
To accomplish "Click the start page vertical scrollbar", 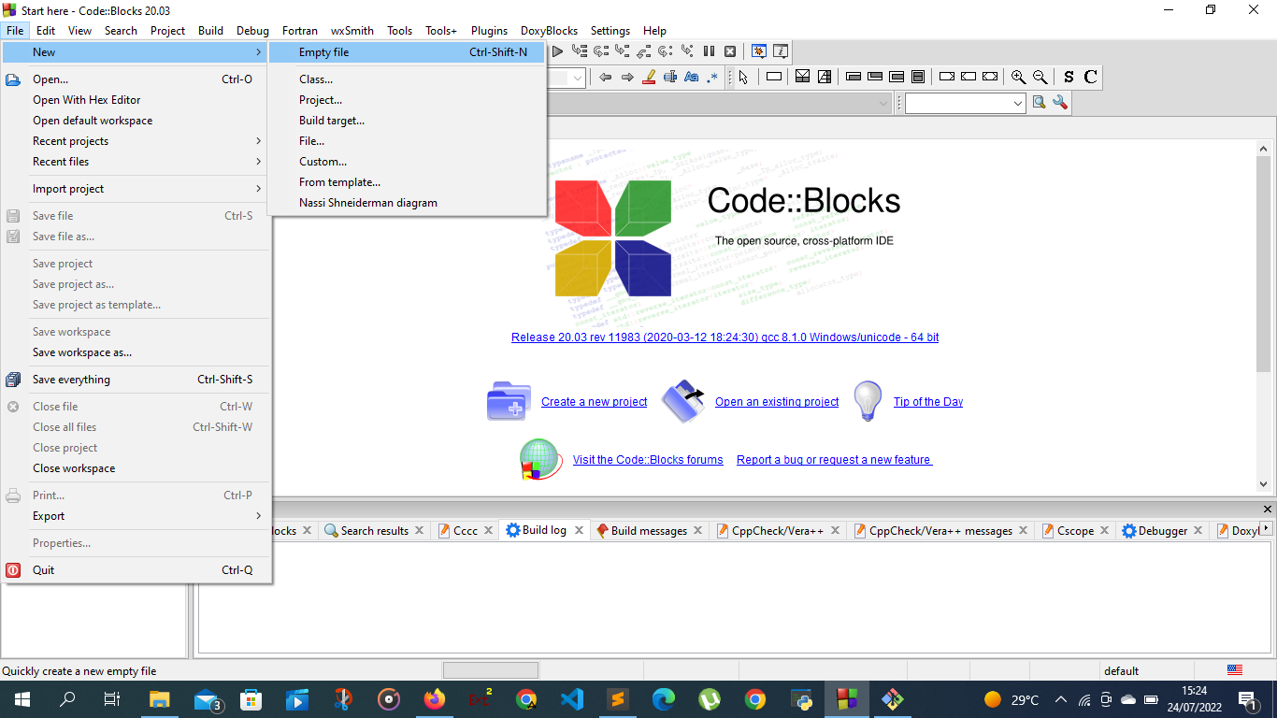I will click(1263, 265).
